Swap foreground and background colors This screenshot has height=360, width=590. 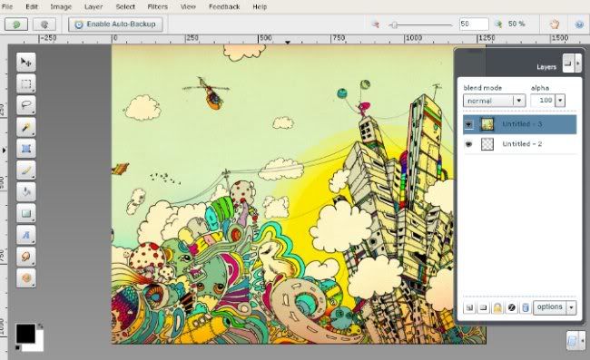40,326
